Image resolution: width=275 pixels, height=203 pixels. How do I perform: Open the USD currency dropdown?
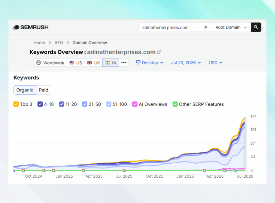tap(216, 63)
